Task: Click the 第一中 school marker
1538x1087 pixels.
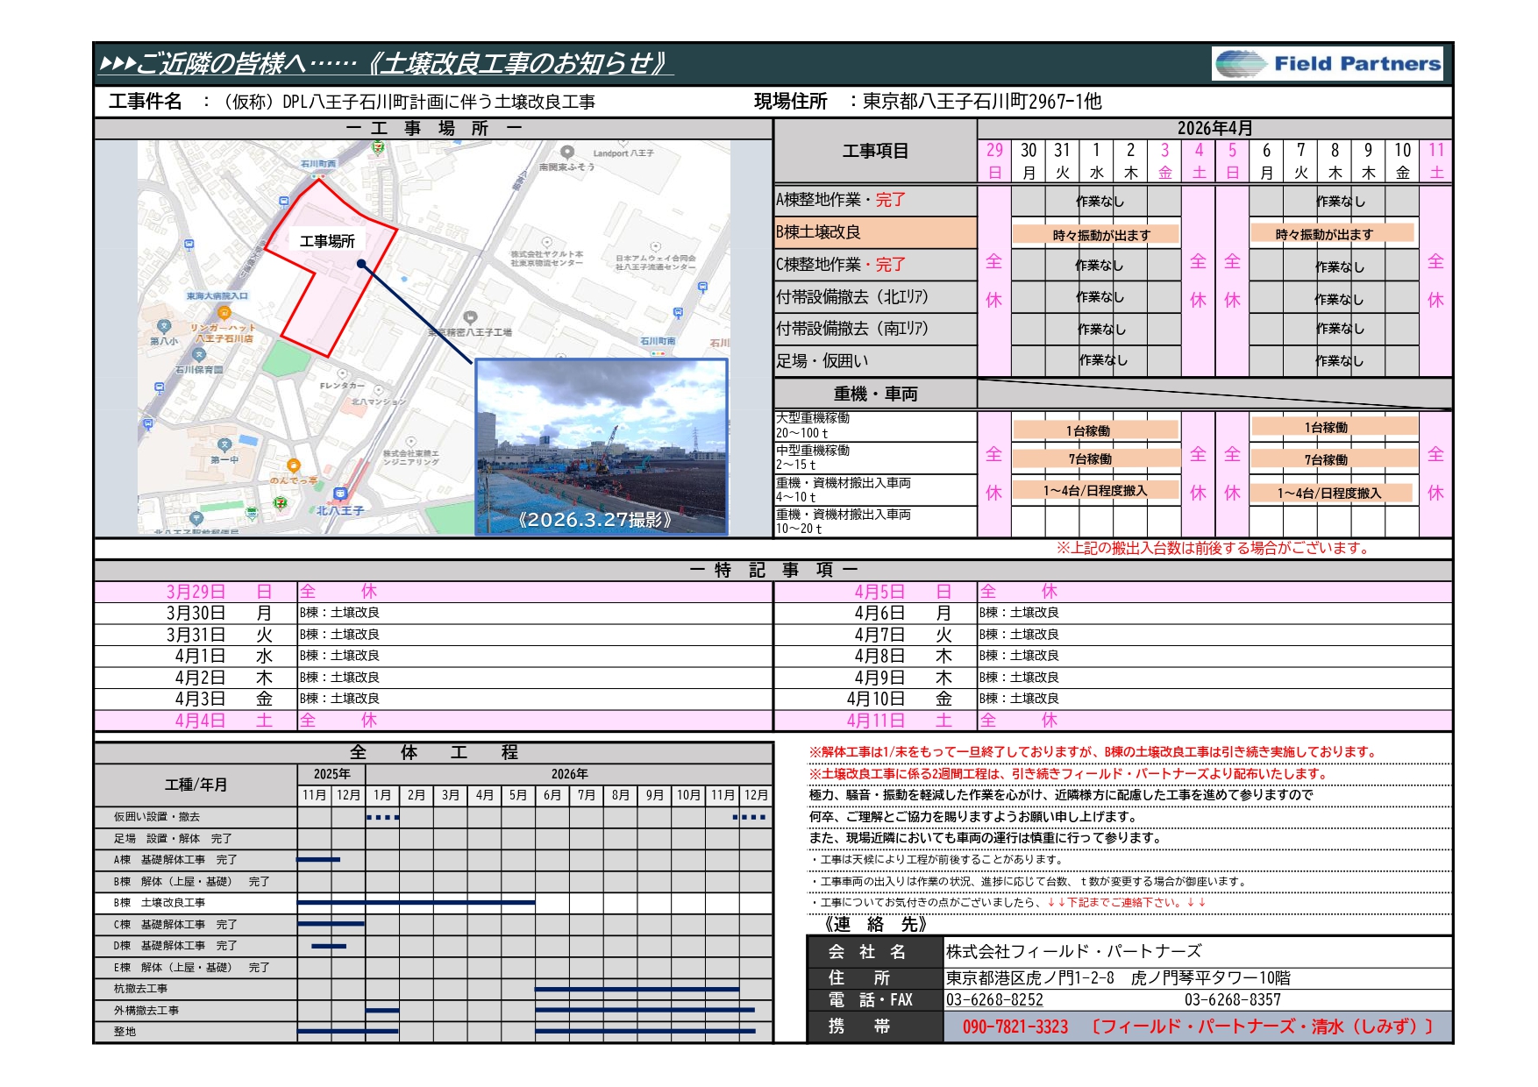Action: (224, 445)
